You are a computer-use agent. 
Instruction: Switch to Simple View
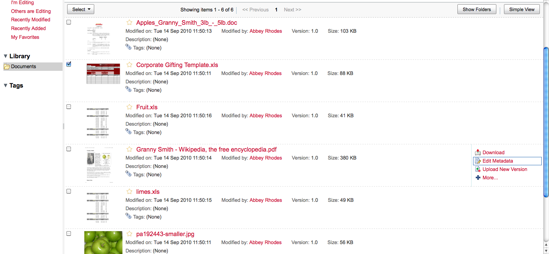coord(522,10)
